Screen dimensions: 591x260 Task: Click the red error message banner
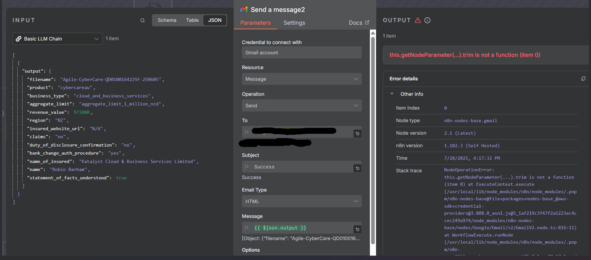click(487, 55)
